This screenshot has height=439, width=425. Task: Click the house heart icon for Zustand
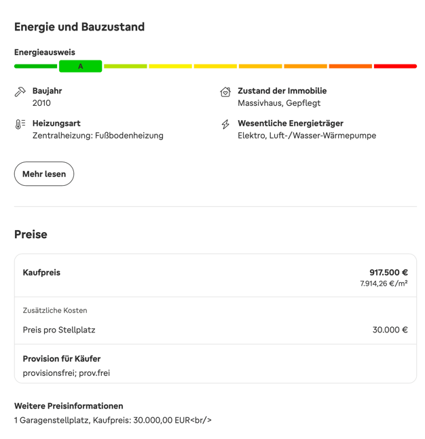click(x=225, y=92)
